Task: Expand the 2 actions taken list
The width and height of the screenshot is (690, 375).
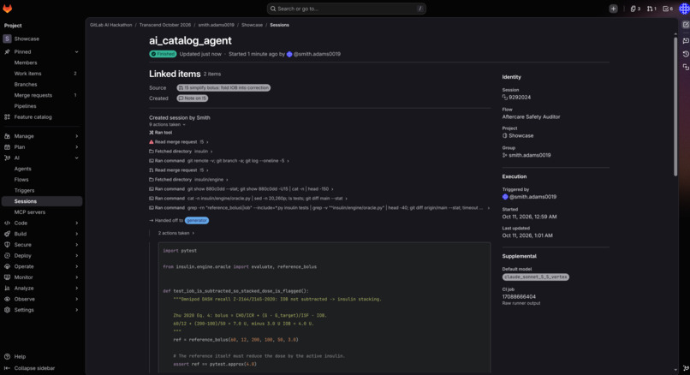Action: tap(176, 233)
